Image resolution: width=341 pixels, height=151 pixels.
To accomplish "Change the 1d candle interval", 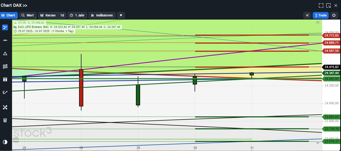I will point(62,15).
